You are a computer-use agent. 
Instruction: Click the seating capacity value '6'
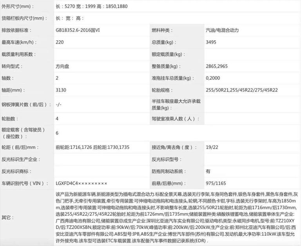(x=57, y=133)
